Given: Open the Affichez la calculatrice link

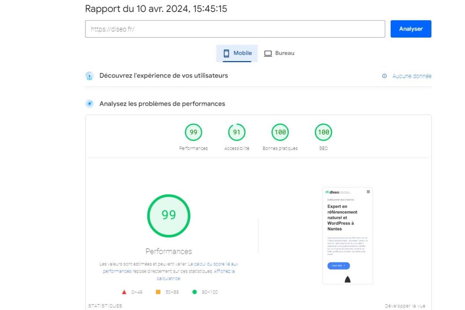Looking at the screenshot, I should pos(224,271).
